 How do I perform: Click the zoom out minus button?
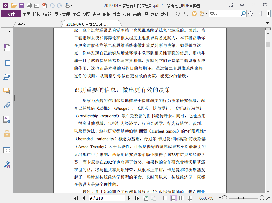click(224, 198)
